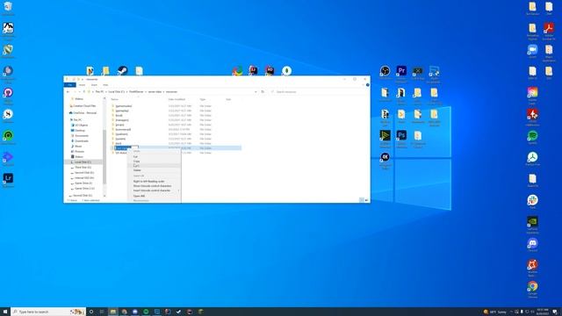562x316 pixels.
Task: Open the Slack desktop shortcut
Action: coord(532,201)
